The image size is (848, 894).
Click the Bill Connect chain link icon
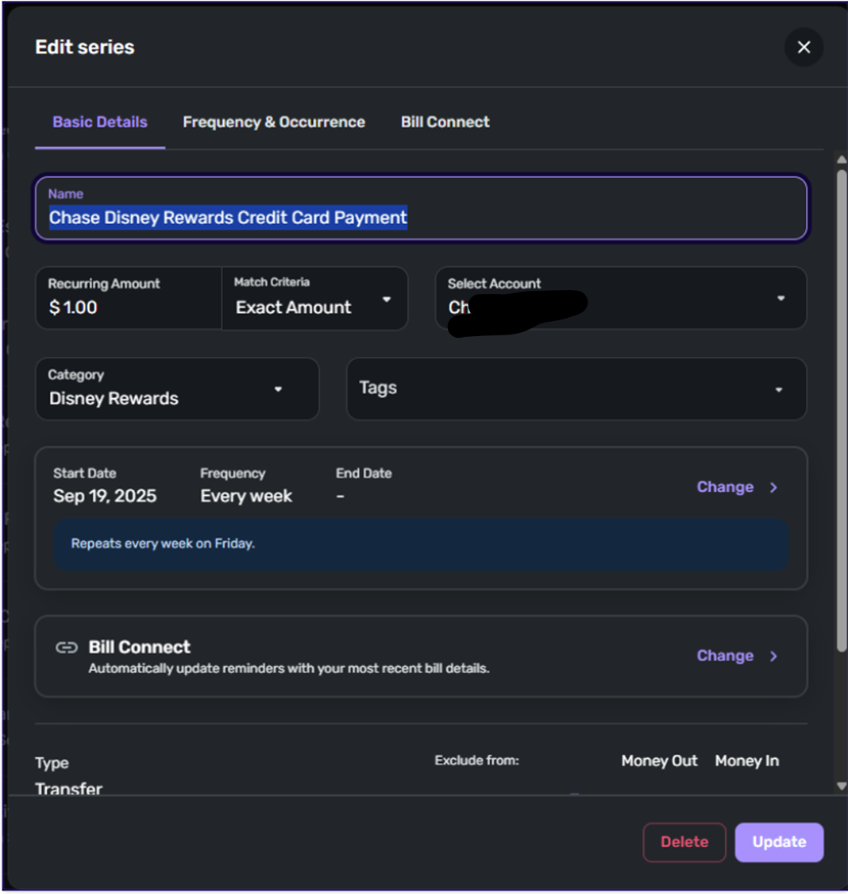pos(67,648)
